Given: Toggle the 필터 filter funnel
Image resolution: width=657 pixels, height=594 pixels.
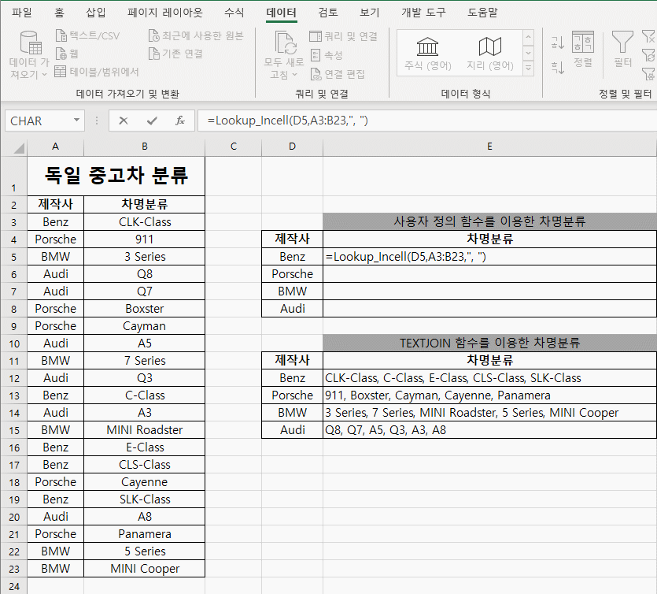Looking at the screenshot, I should 622,50.
